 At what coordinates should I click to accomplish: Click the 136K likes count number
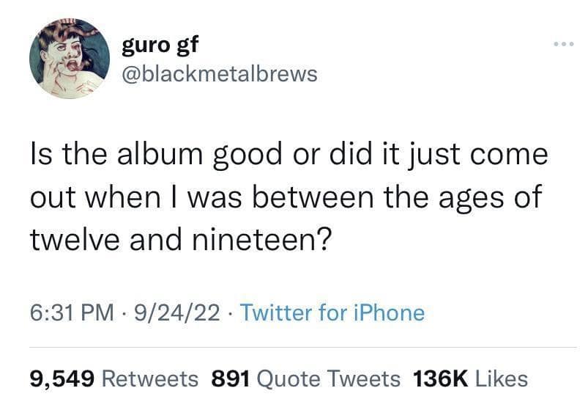pyautogui.click(x=441, y=378)
